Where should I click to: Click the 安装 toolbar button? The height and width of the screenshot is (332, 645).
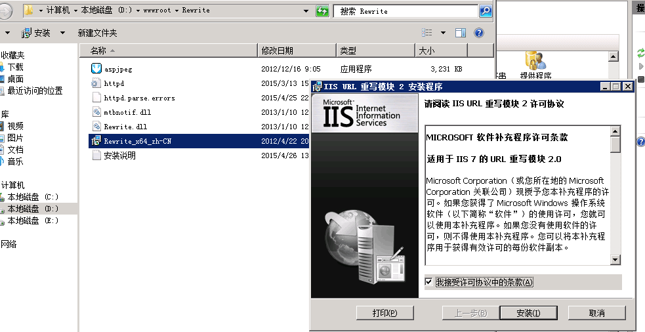tap(36, 33)
